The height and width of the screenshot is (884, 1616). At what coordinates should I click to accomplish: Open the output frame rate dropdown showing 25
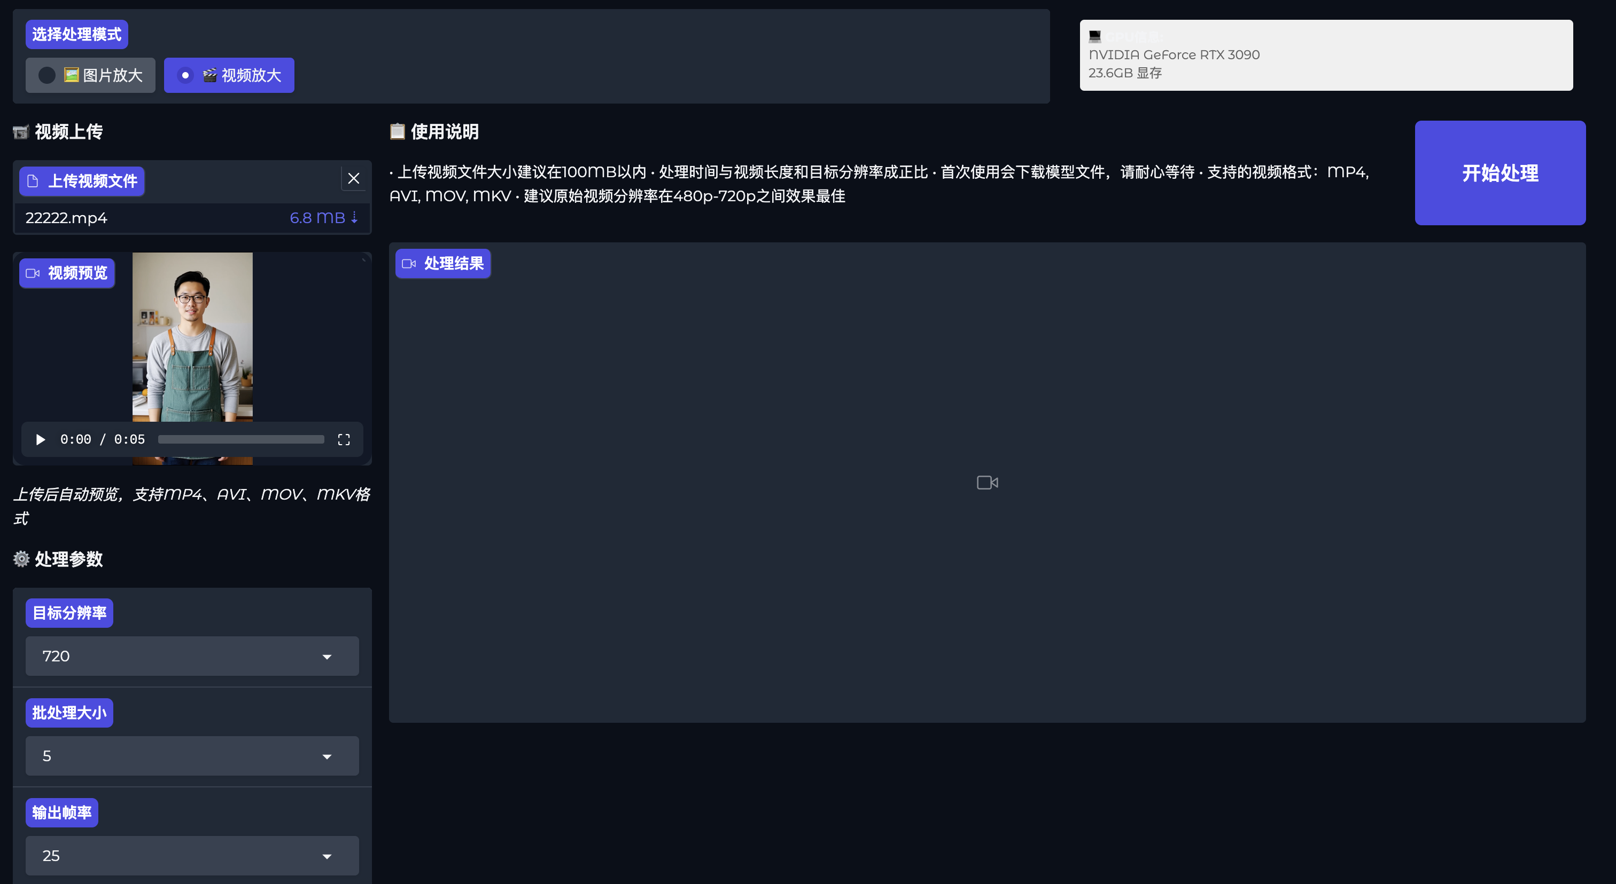[x=192, y=855]
